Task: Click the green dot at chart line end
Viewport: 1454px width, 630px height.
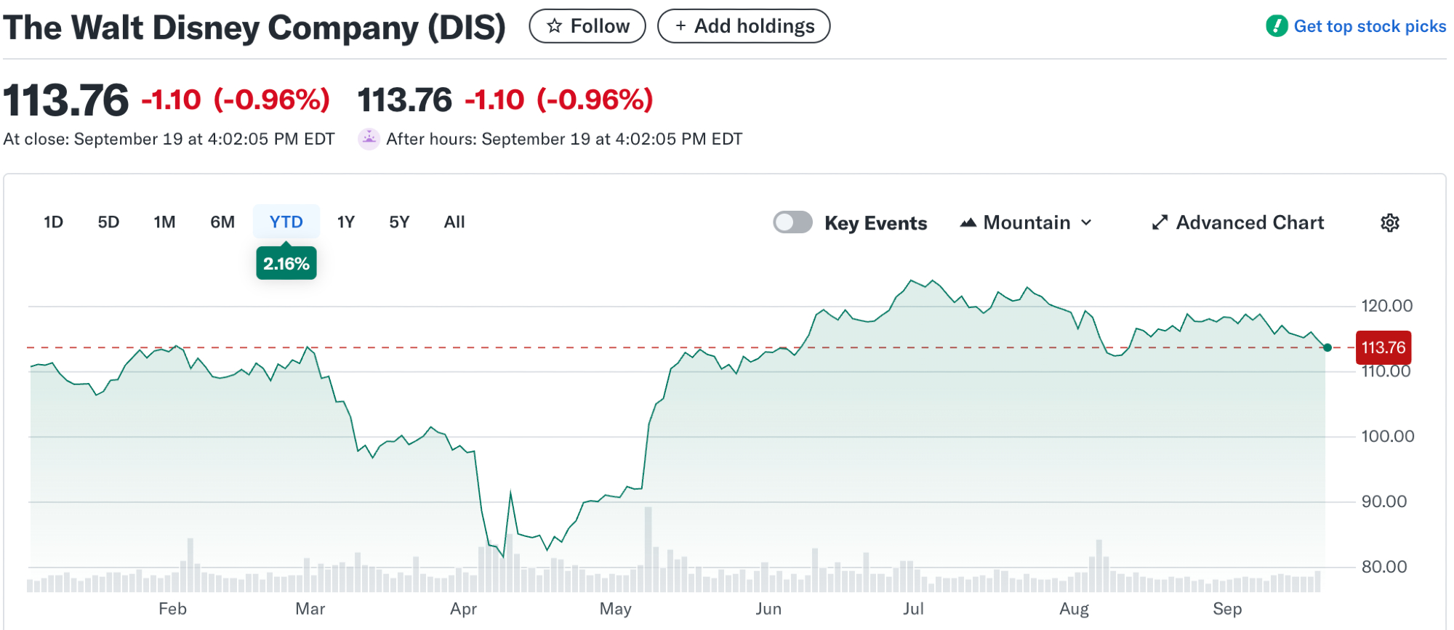Action: point(1328,347)
